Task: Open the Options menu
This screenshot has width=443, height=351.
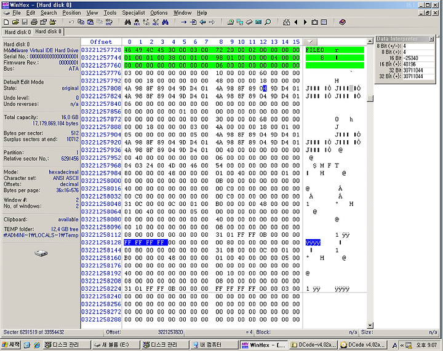Action: click(159, 13)
